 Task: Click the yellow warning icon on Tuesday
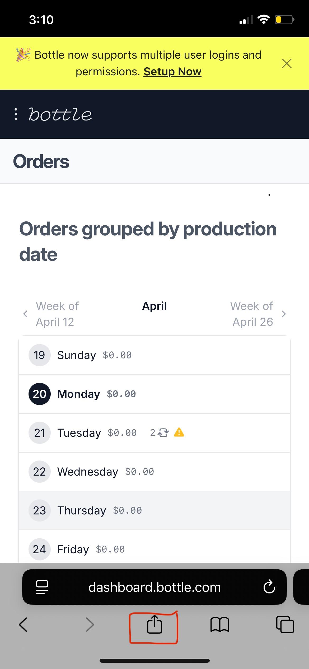[179, 433]
